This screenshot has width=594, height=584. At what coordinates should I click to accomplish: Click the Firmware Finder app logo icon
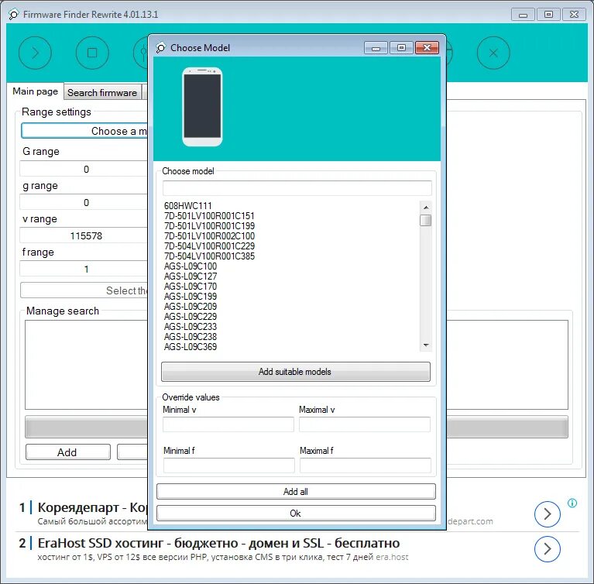(x=13, y=15)
